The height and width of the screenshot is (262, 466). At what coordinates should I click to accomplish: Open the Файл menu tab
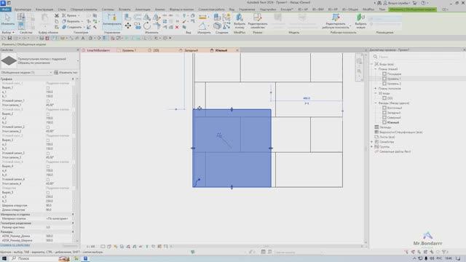coord(6,9)
